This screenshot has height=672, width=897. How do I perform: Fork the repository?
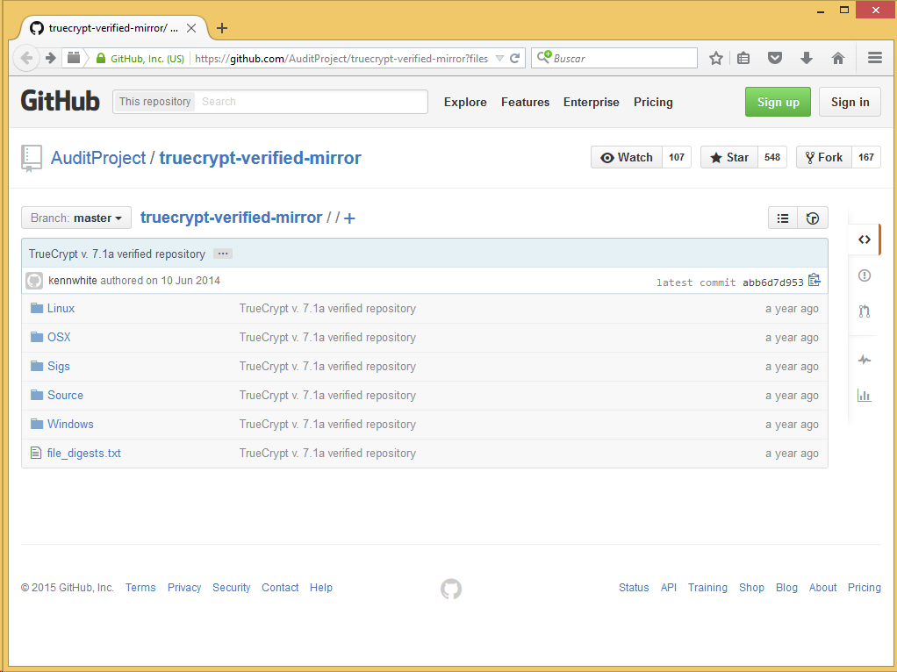click(824, 157)
